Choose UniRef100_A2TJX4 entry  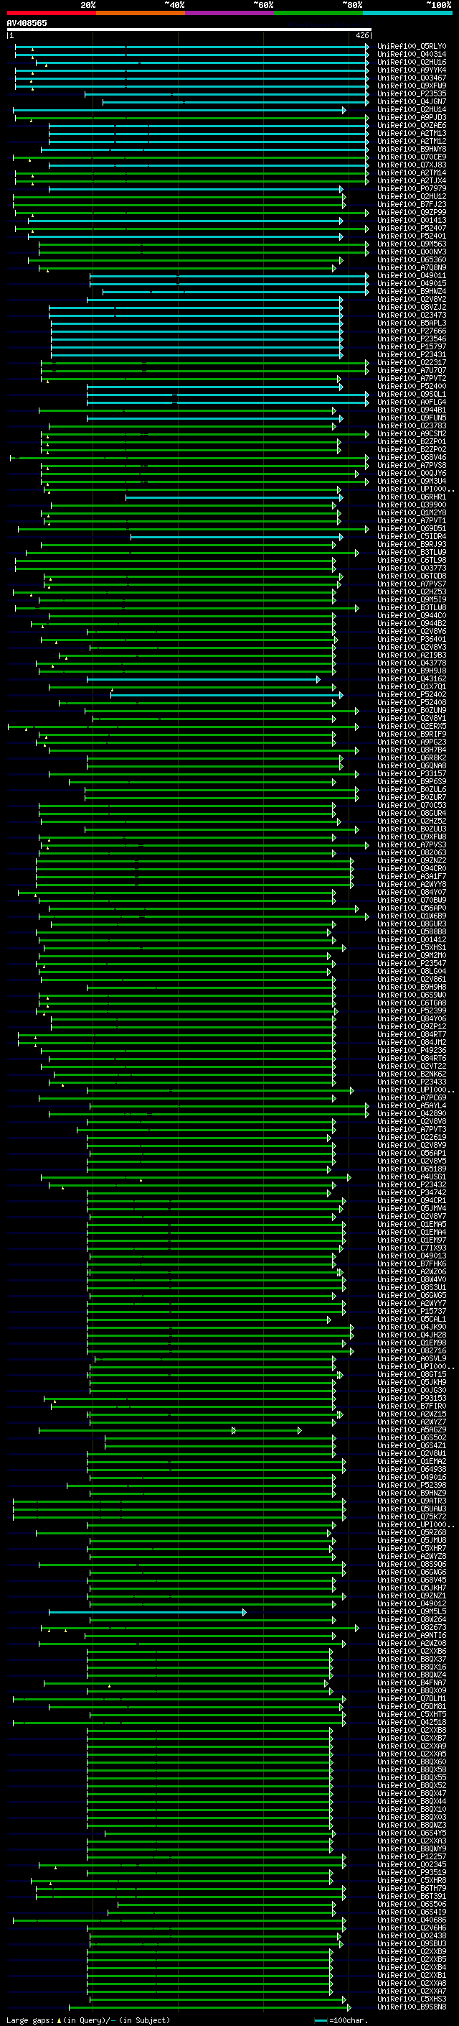click(411, 181)
